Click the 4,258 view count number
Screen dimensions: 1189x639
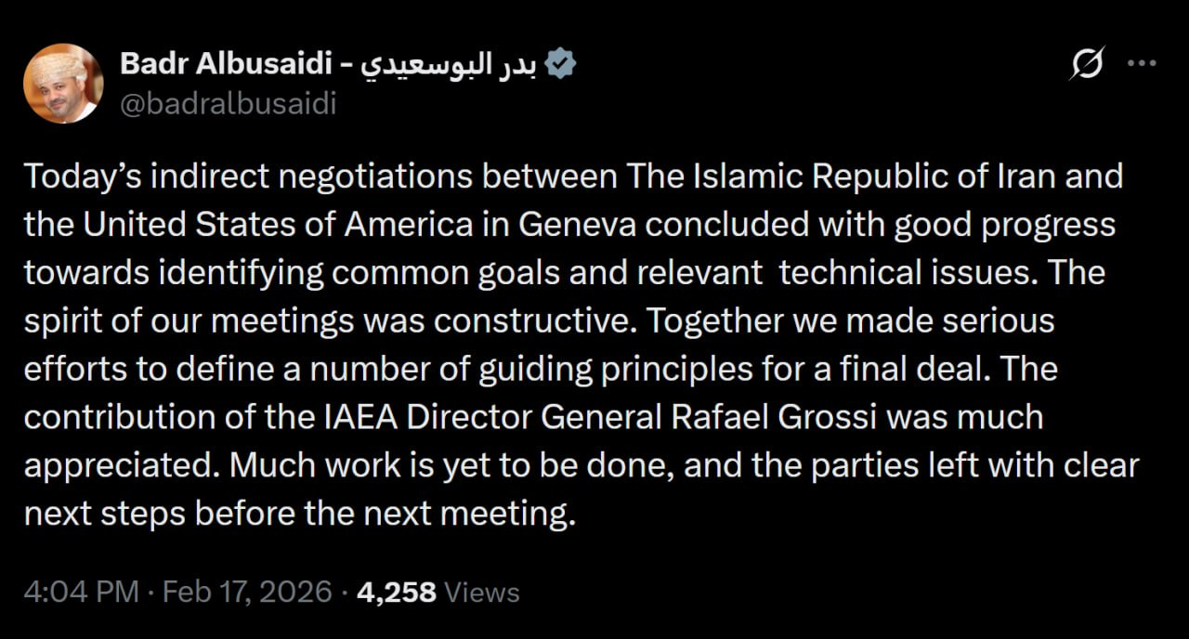(x=396, y=592)
